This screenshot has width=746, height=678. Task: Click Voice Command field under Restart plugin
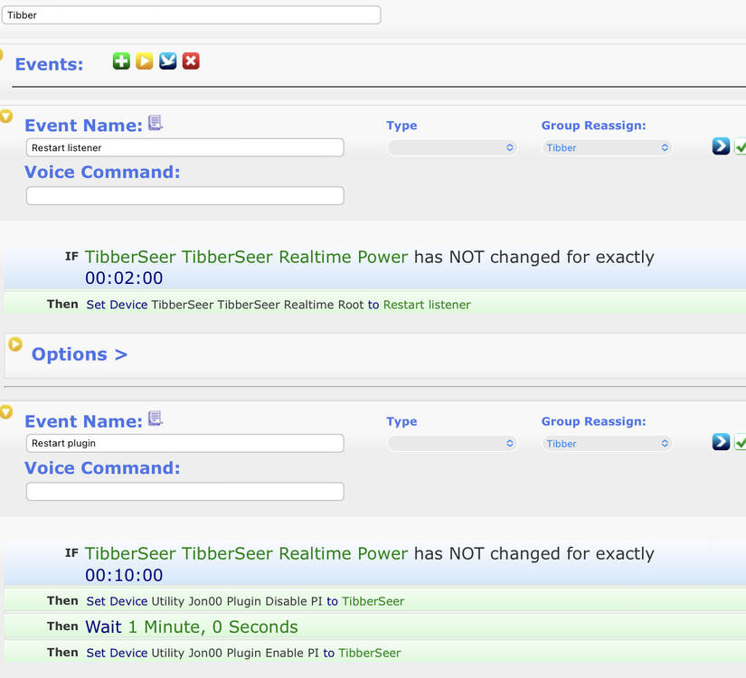(x=184, y=492)
